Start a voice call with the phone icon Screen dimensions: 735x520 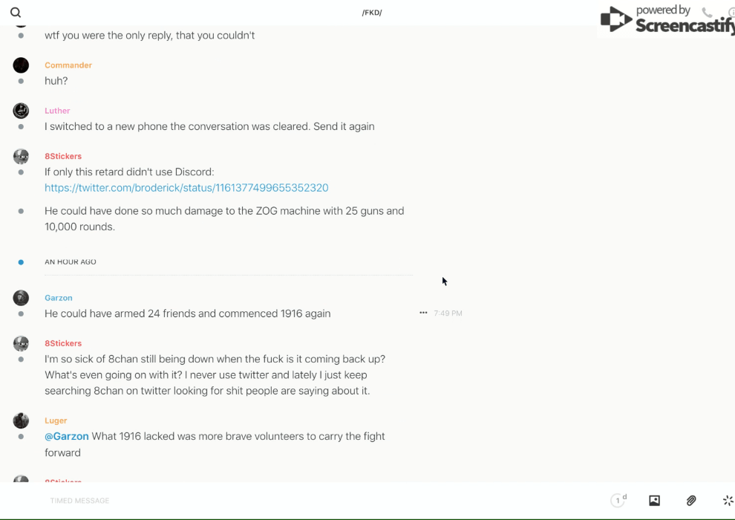(707, 13)
